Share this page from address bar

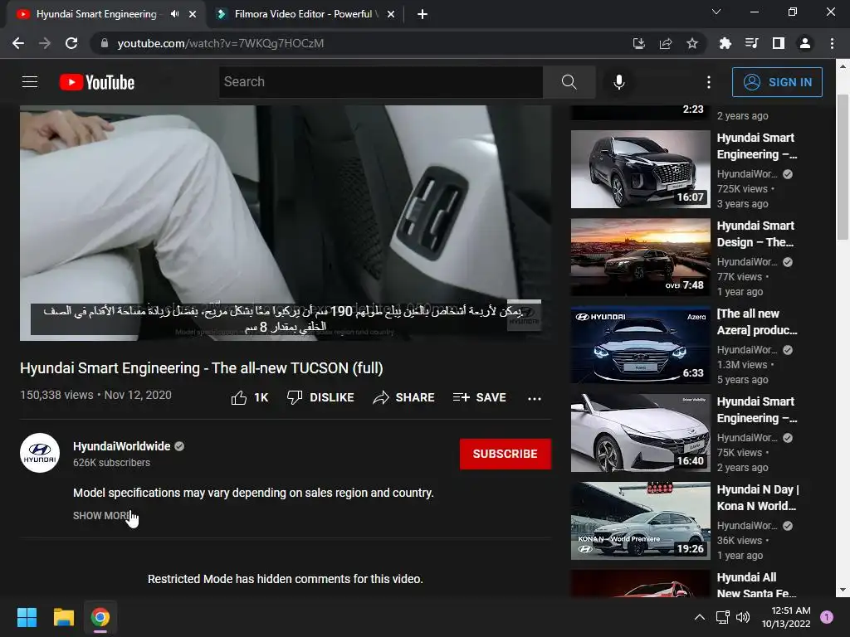pos(666,43)
